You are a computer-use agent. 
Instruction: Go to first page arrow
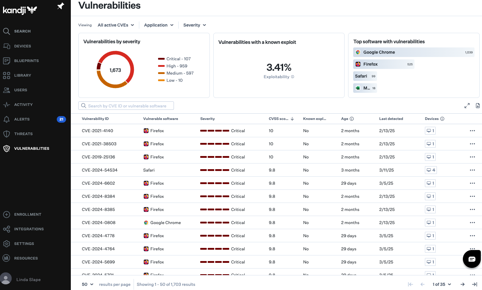410,284
